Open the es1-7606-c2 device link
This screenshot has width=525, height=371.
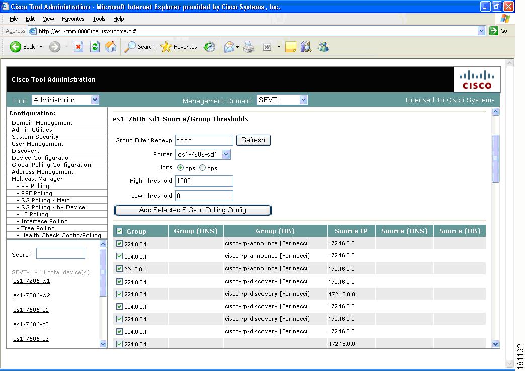coord(31,324)
